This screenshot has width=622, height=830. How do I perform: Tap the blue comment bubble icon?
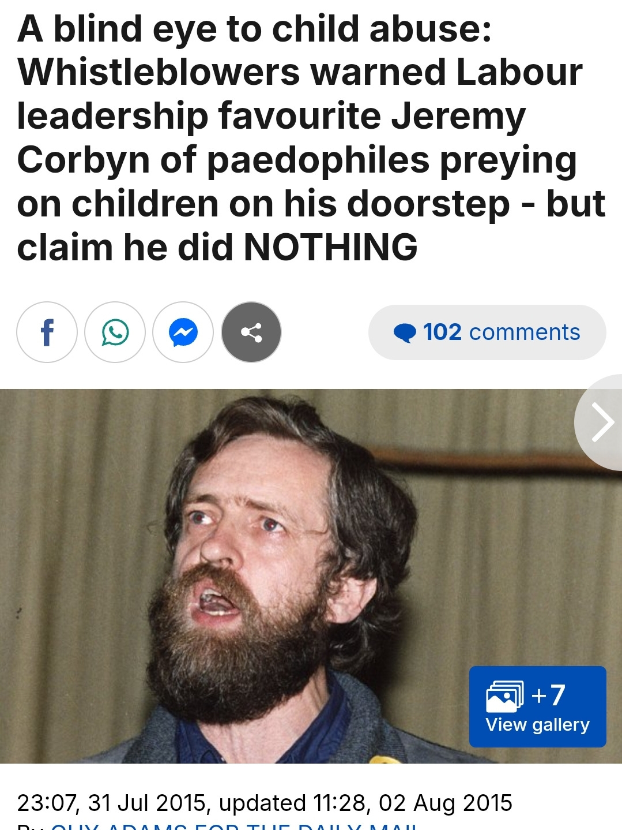405,333
